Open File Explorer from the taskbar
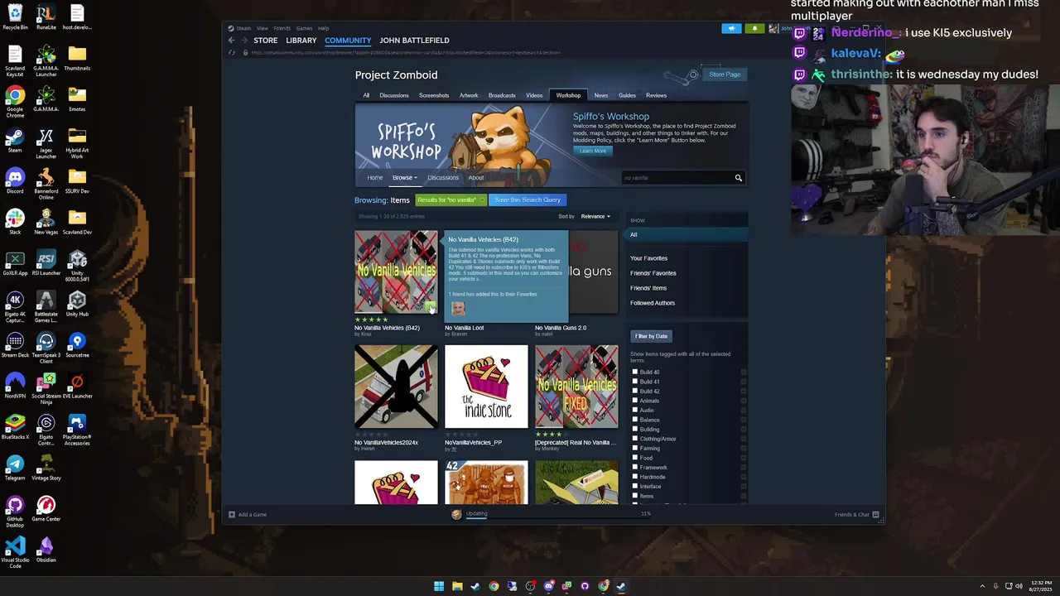 point(457,586)
